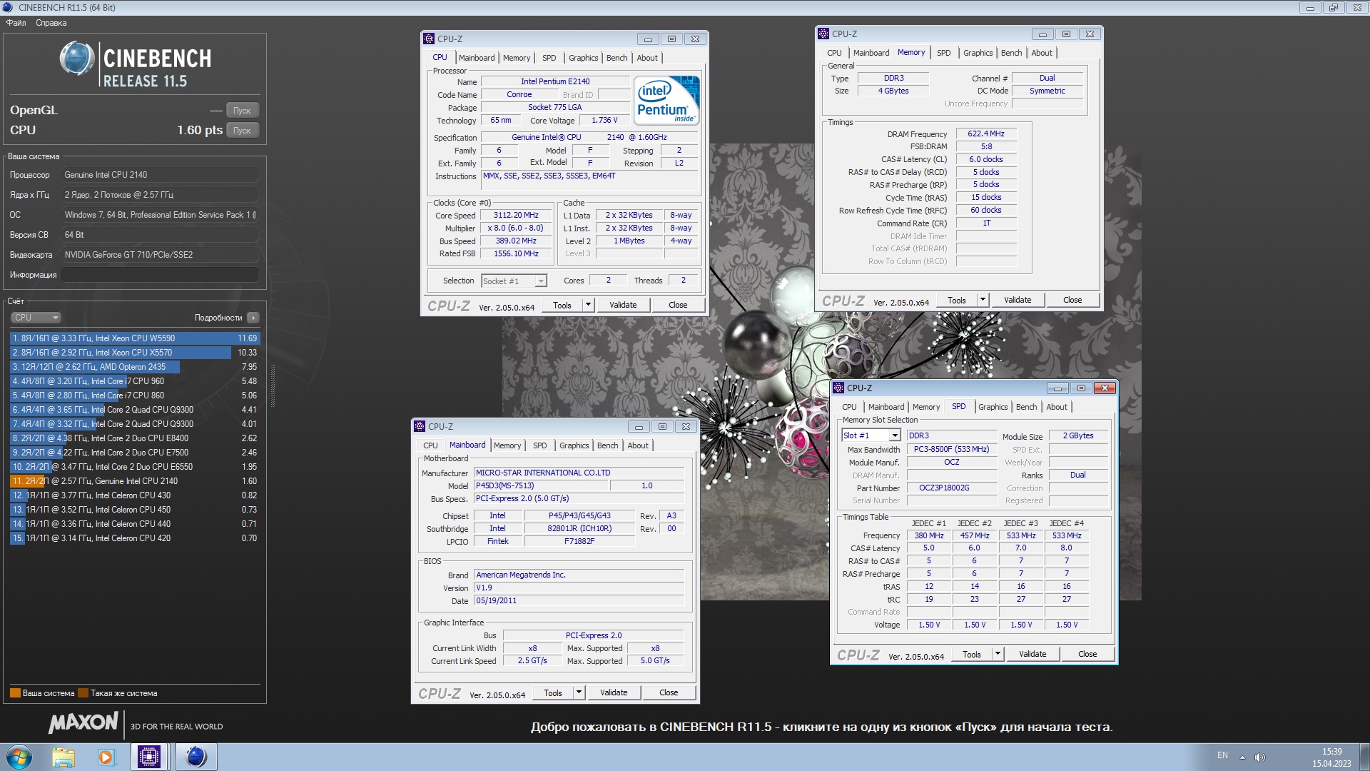Open Windows Start menu orb

pyautogui.click(x=19, y=757)
